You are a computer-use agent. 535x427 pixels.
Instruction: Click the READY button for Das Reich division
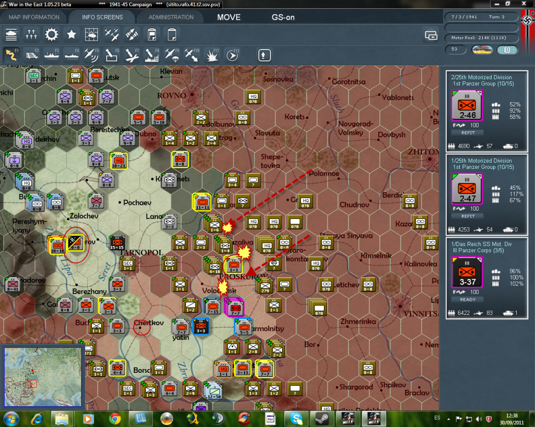click(468, 300)
